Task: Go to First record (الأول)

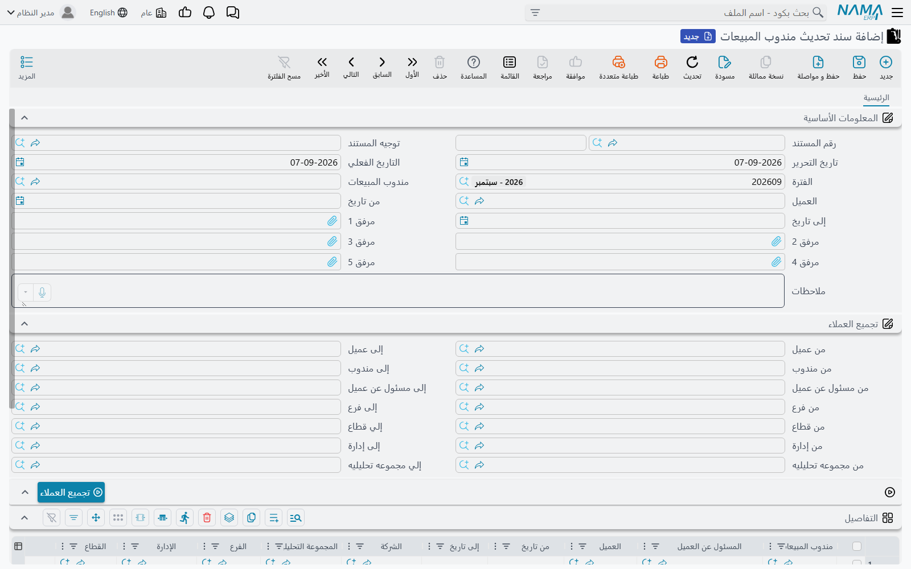Action: [x=412, y=62]
